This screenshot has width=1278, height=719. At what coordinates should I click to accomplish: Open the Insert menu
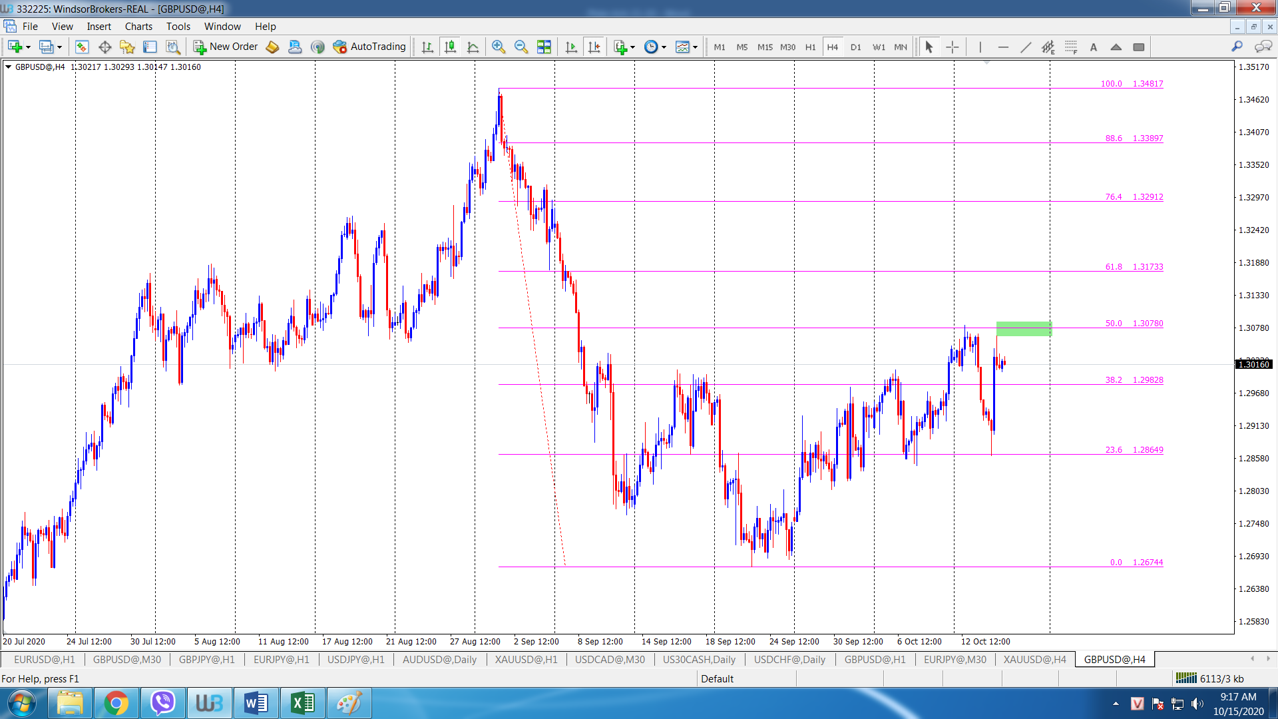tap(99, 27)
